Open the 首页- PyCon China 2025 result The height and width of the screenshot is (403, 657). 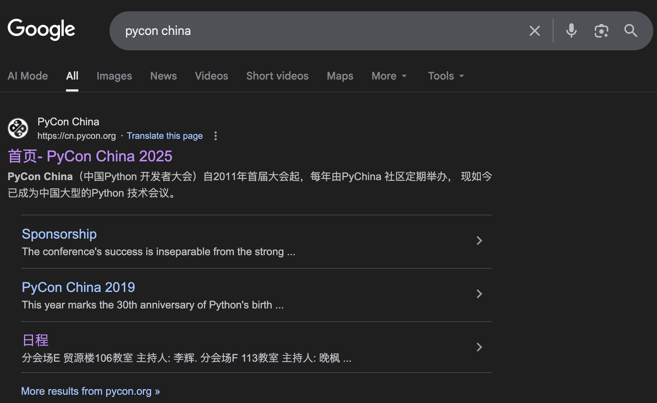tap(90, 156)
